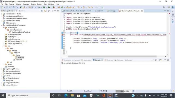Click the Debug bug icon in toolbar

pyautogui.click(x=39, y=7)
